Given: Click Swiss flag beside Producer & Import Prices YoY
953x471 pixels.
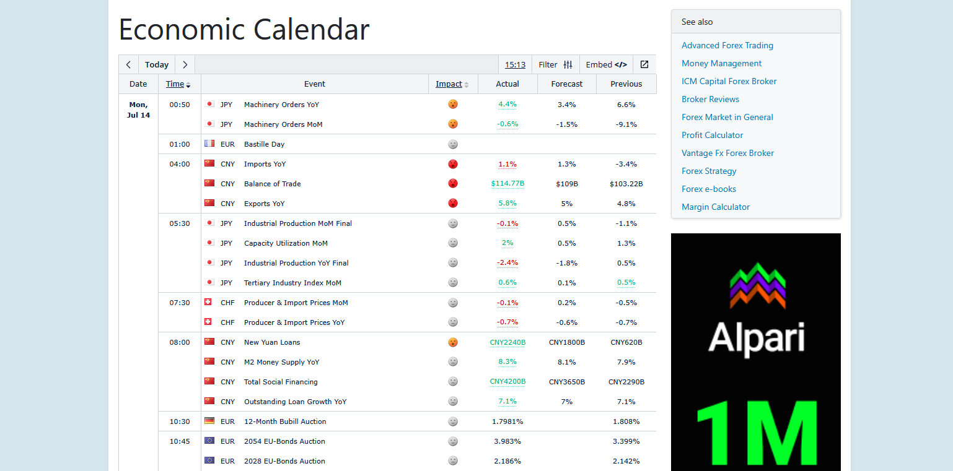Looking at the screenshot, I should pyautogui.click(x=208, y=322).
